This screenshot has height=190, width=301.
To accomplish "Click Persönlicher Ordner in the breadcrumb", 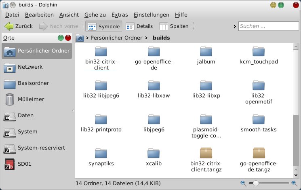I will (116, 38).
